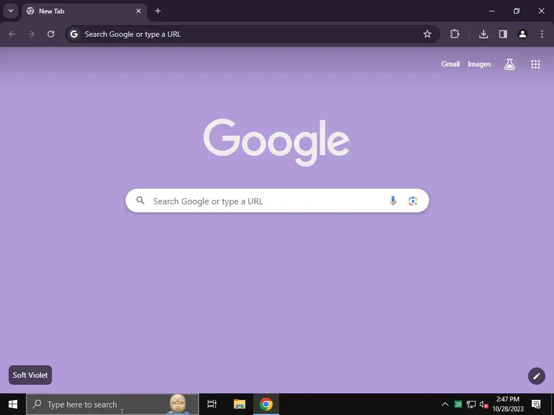The width and height of the screenshot is (554, 415).
Task: Close the New Tab tab
Action: pos(138,11)
